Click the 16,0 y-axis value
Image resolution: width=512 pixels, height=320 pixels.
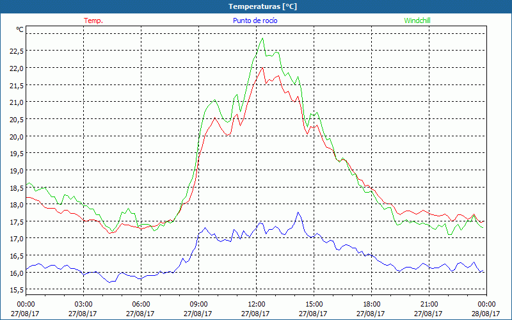16,273
